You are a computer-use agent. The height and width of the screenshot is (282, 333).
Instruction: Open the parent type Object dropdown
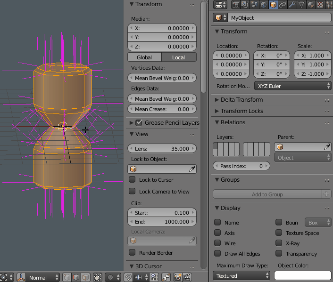click(x=303, y=158)
